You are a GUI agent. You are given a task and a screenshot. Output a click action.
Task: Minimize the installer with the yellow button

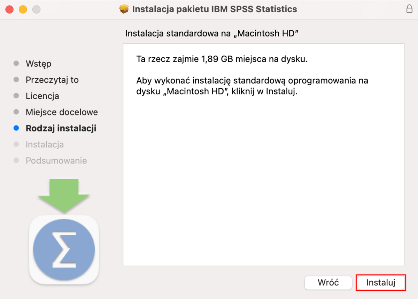point(23,9)
